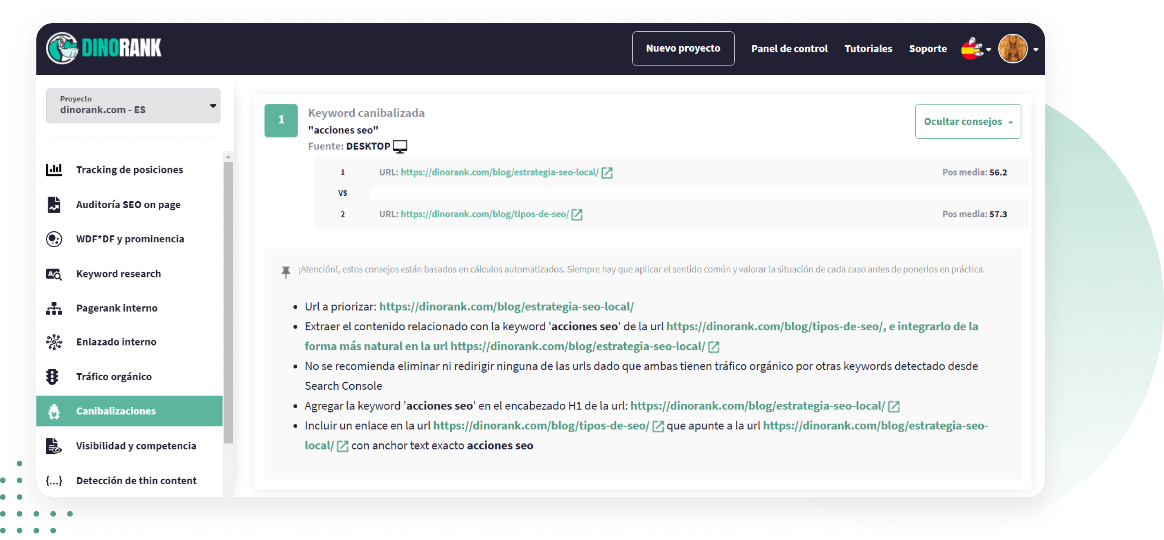
Task: Click the Detección de thin content braces icon
Action: point(54,481)
